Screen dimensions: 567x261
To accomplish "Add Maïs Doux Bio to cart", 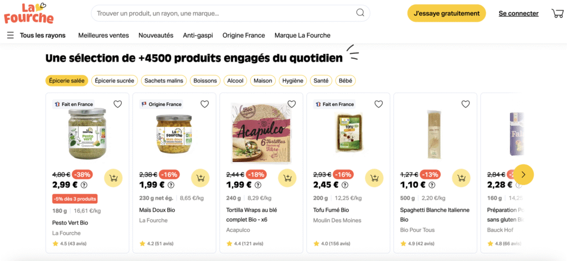I will point(200,178).
